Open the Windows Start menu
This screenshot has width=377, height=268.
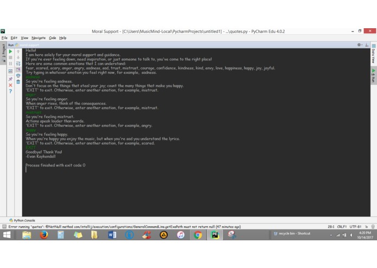7,235
